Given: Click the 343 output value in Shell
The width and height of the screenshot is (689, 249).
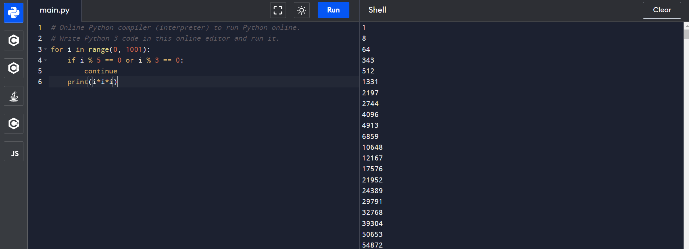Looking at the screenshot, I should click(368, 60).
